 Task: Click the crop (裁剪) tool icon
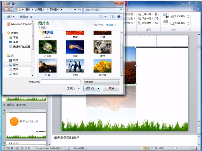point(166,16)
